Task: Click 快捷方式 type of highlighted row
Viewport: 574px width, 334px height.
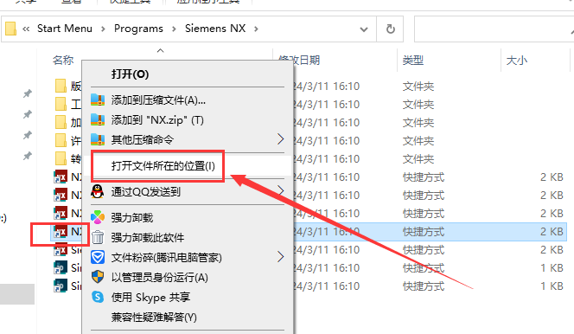Action: click(x=424, y=231)
